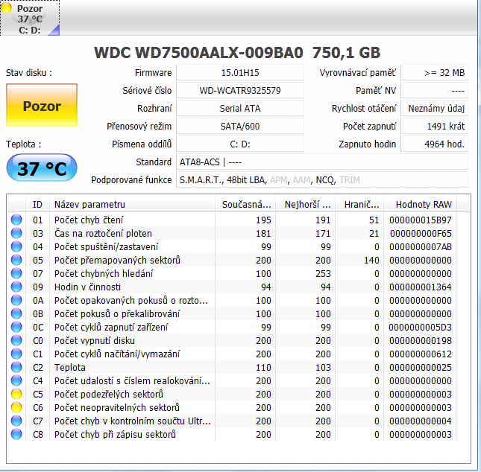Click blue status orb for attribute C0
The image size is (481, 472).
point(16,341)
